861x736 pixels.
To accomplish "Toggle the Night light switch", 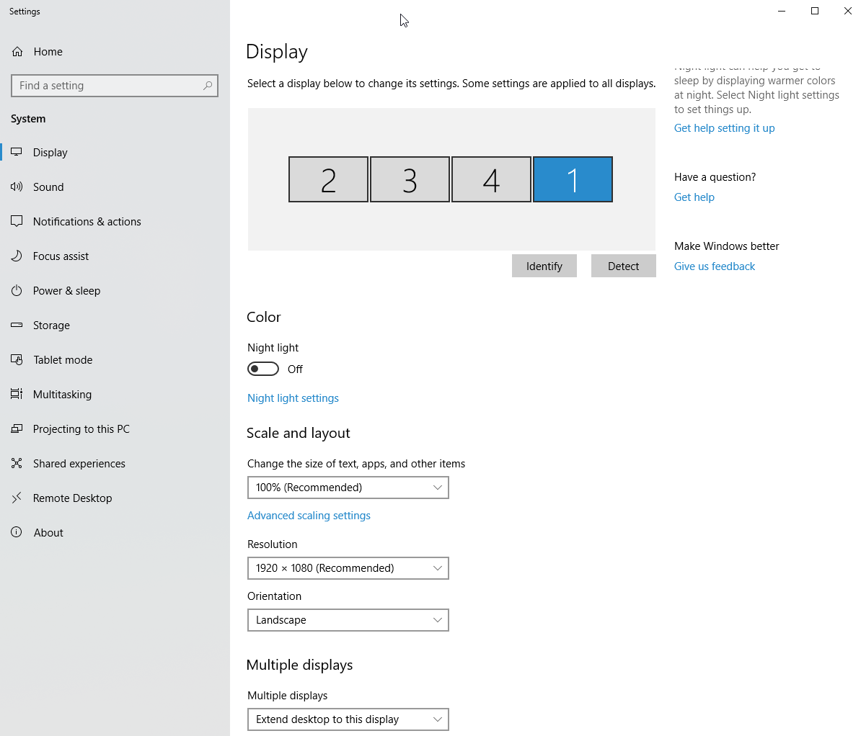I will click(263, 369).
